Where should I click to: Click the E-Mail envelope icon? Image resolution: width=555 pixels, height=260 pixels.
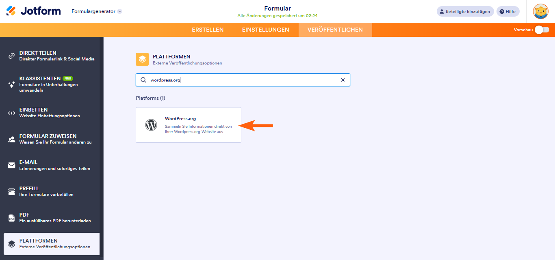pyautogui.click(x=12, y=165)
